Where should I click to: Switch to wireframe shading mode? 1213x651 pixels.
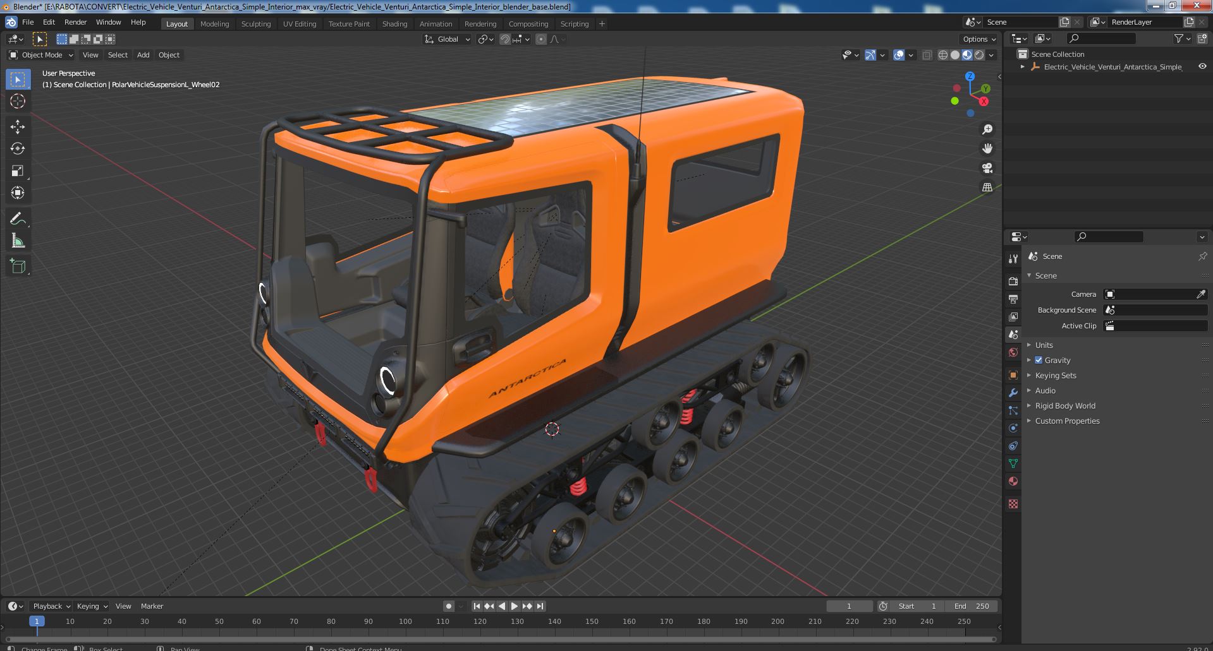pos(943,55)
